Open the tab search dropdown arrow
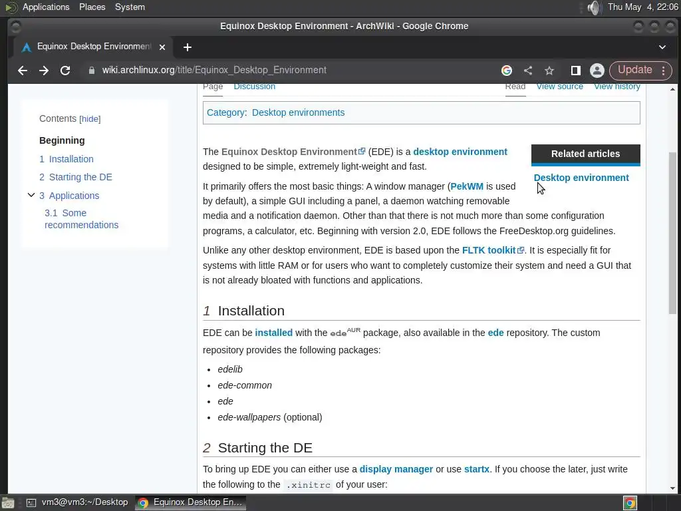This screenshot has width=681, height=511. tap(662, 47)
